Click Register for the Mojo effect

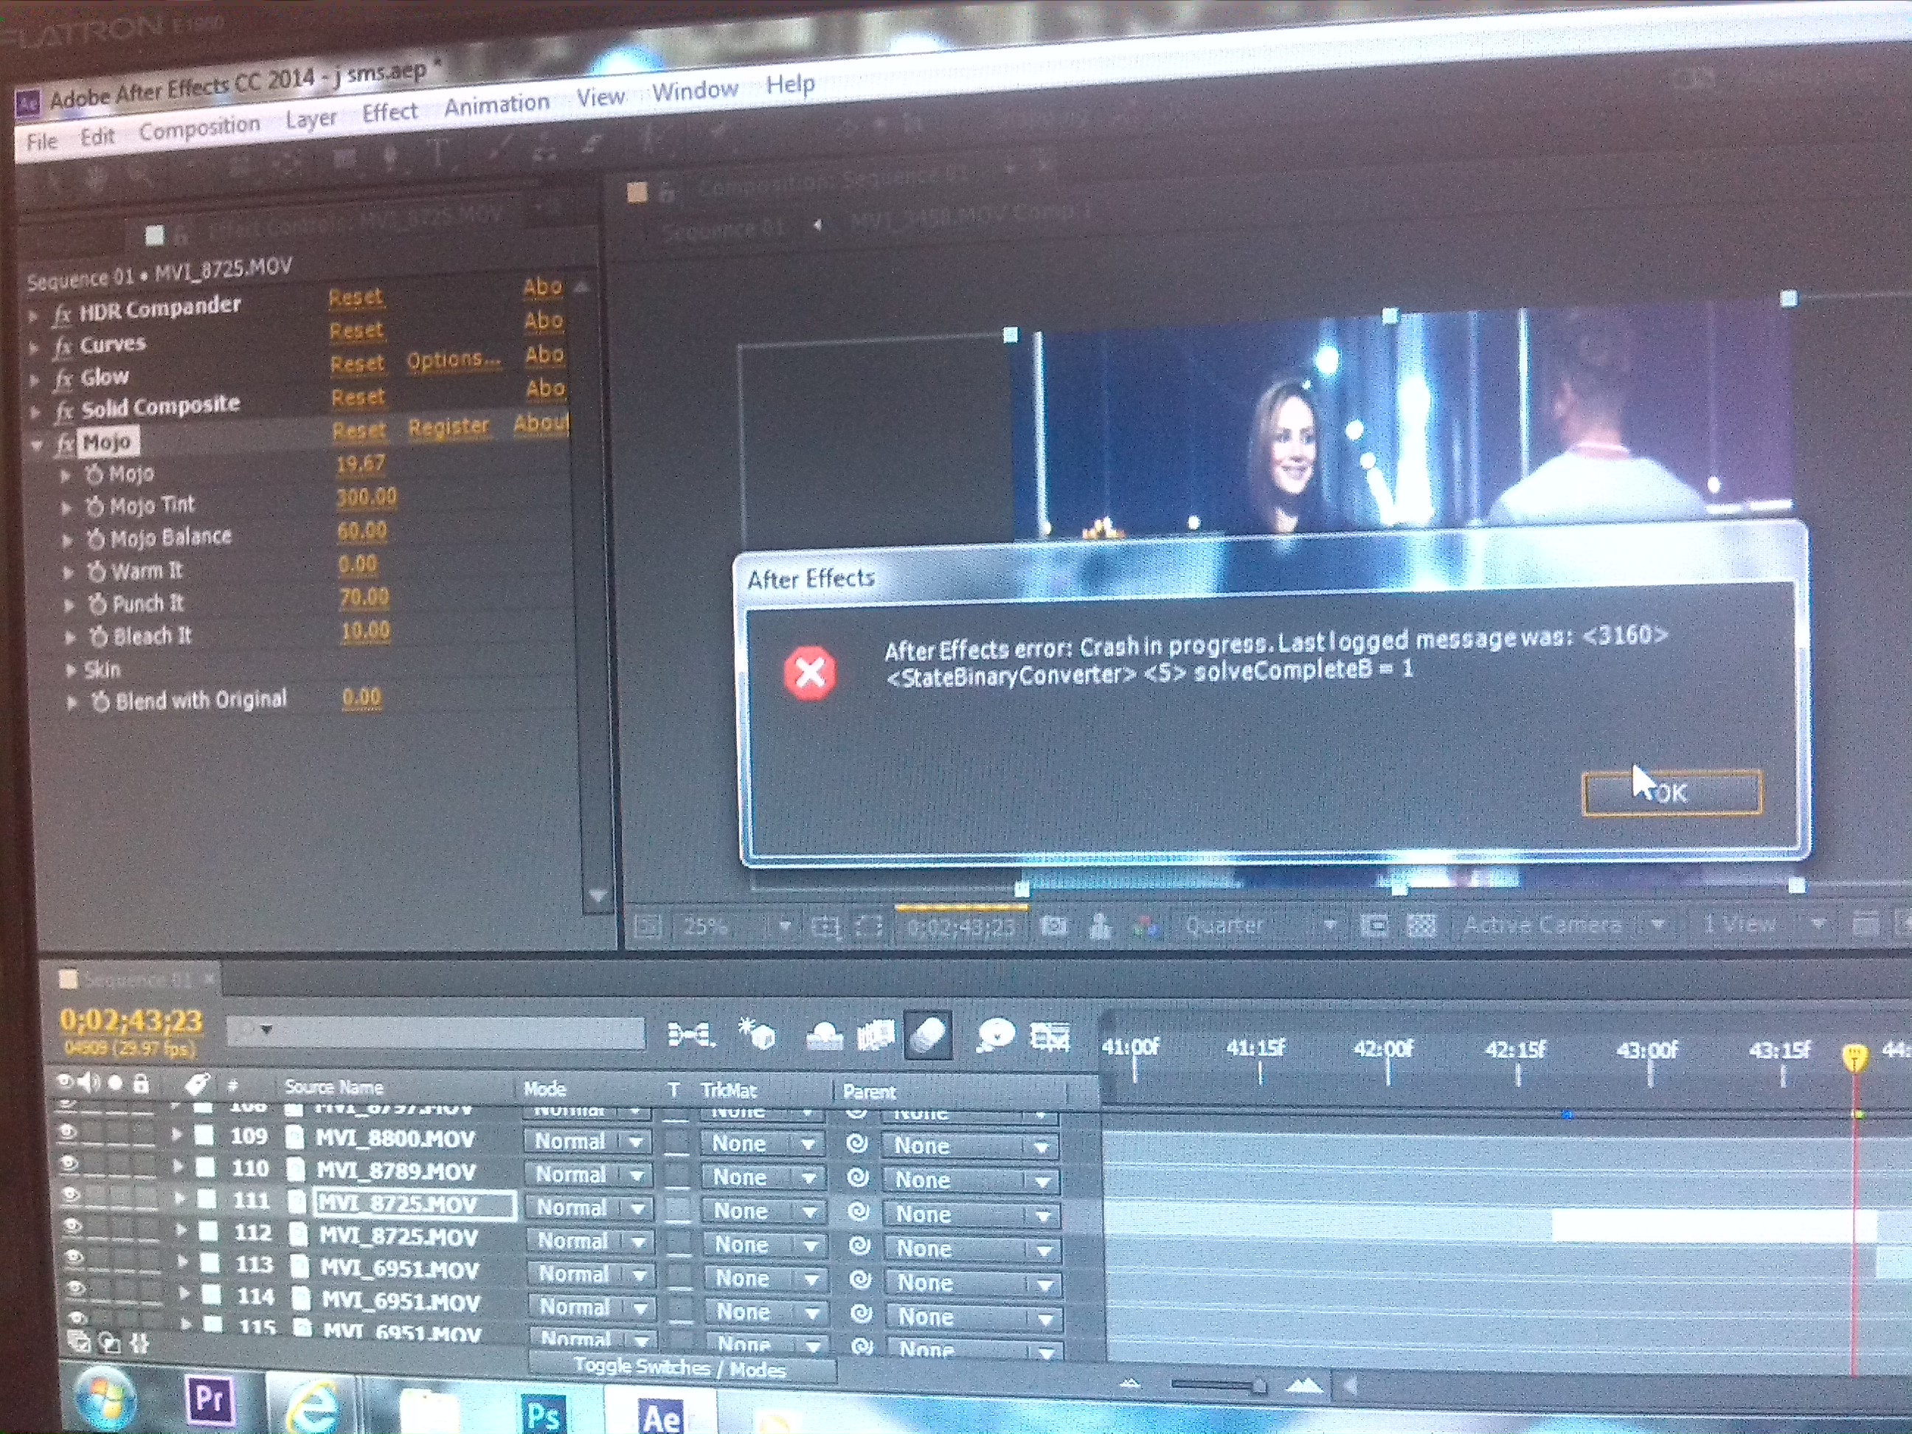448,427
